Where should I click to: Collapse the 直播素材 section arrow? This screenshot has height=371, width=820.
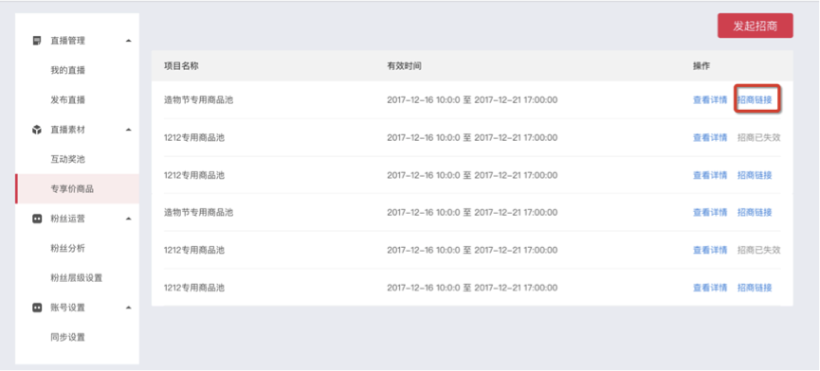pyautogui.click(x=129, y=130)
